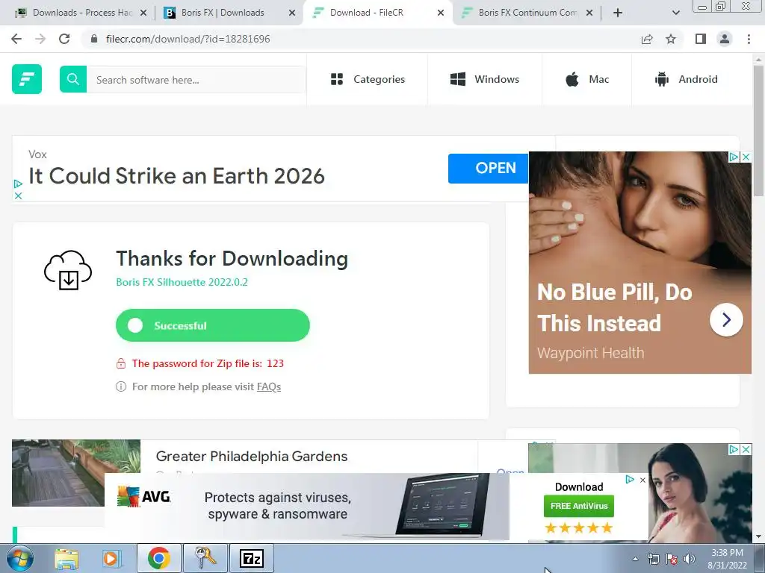Viewport: 765px width, 573px height.
Task: Close the Downloads - Process Hacker tab
Action: tap(143, 13)
